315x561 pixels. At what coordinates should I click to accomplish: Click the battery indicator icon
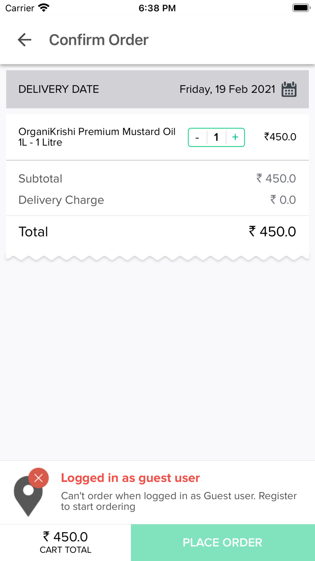301,7
